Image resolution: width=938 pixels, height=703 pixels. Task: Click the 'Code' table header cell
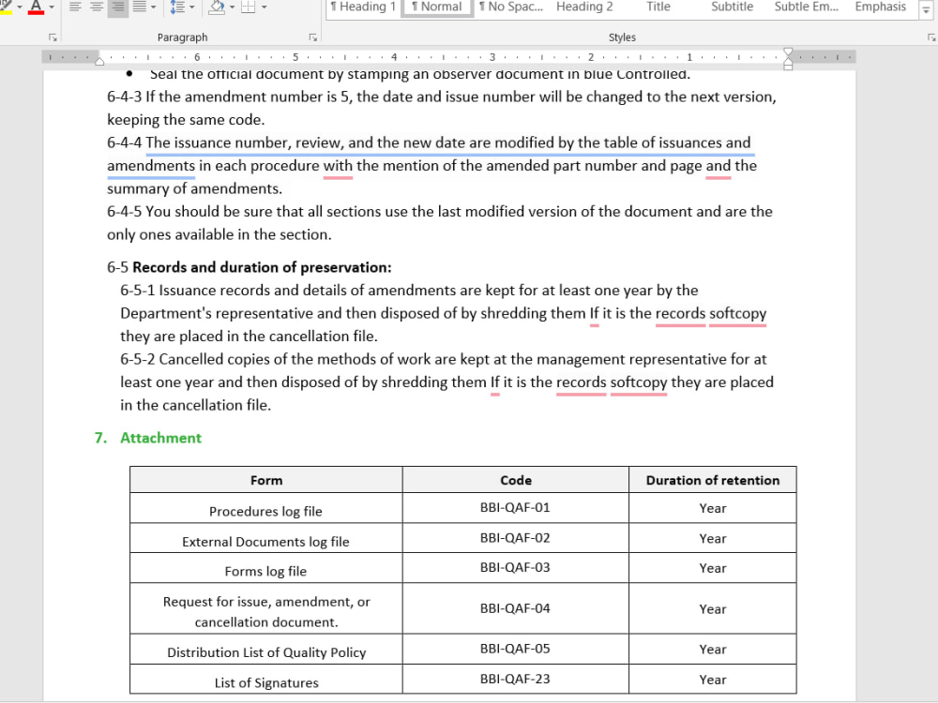(x=516, y=480)
